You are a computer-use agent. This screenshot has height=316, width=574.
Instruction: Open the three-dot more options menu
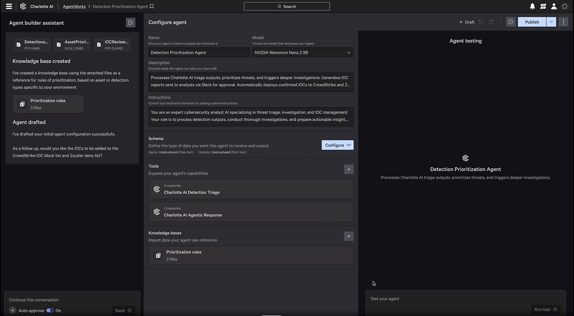pyautogui.click(x=563, y=22)
